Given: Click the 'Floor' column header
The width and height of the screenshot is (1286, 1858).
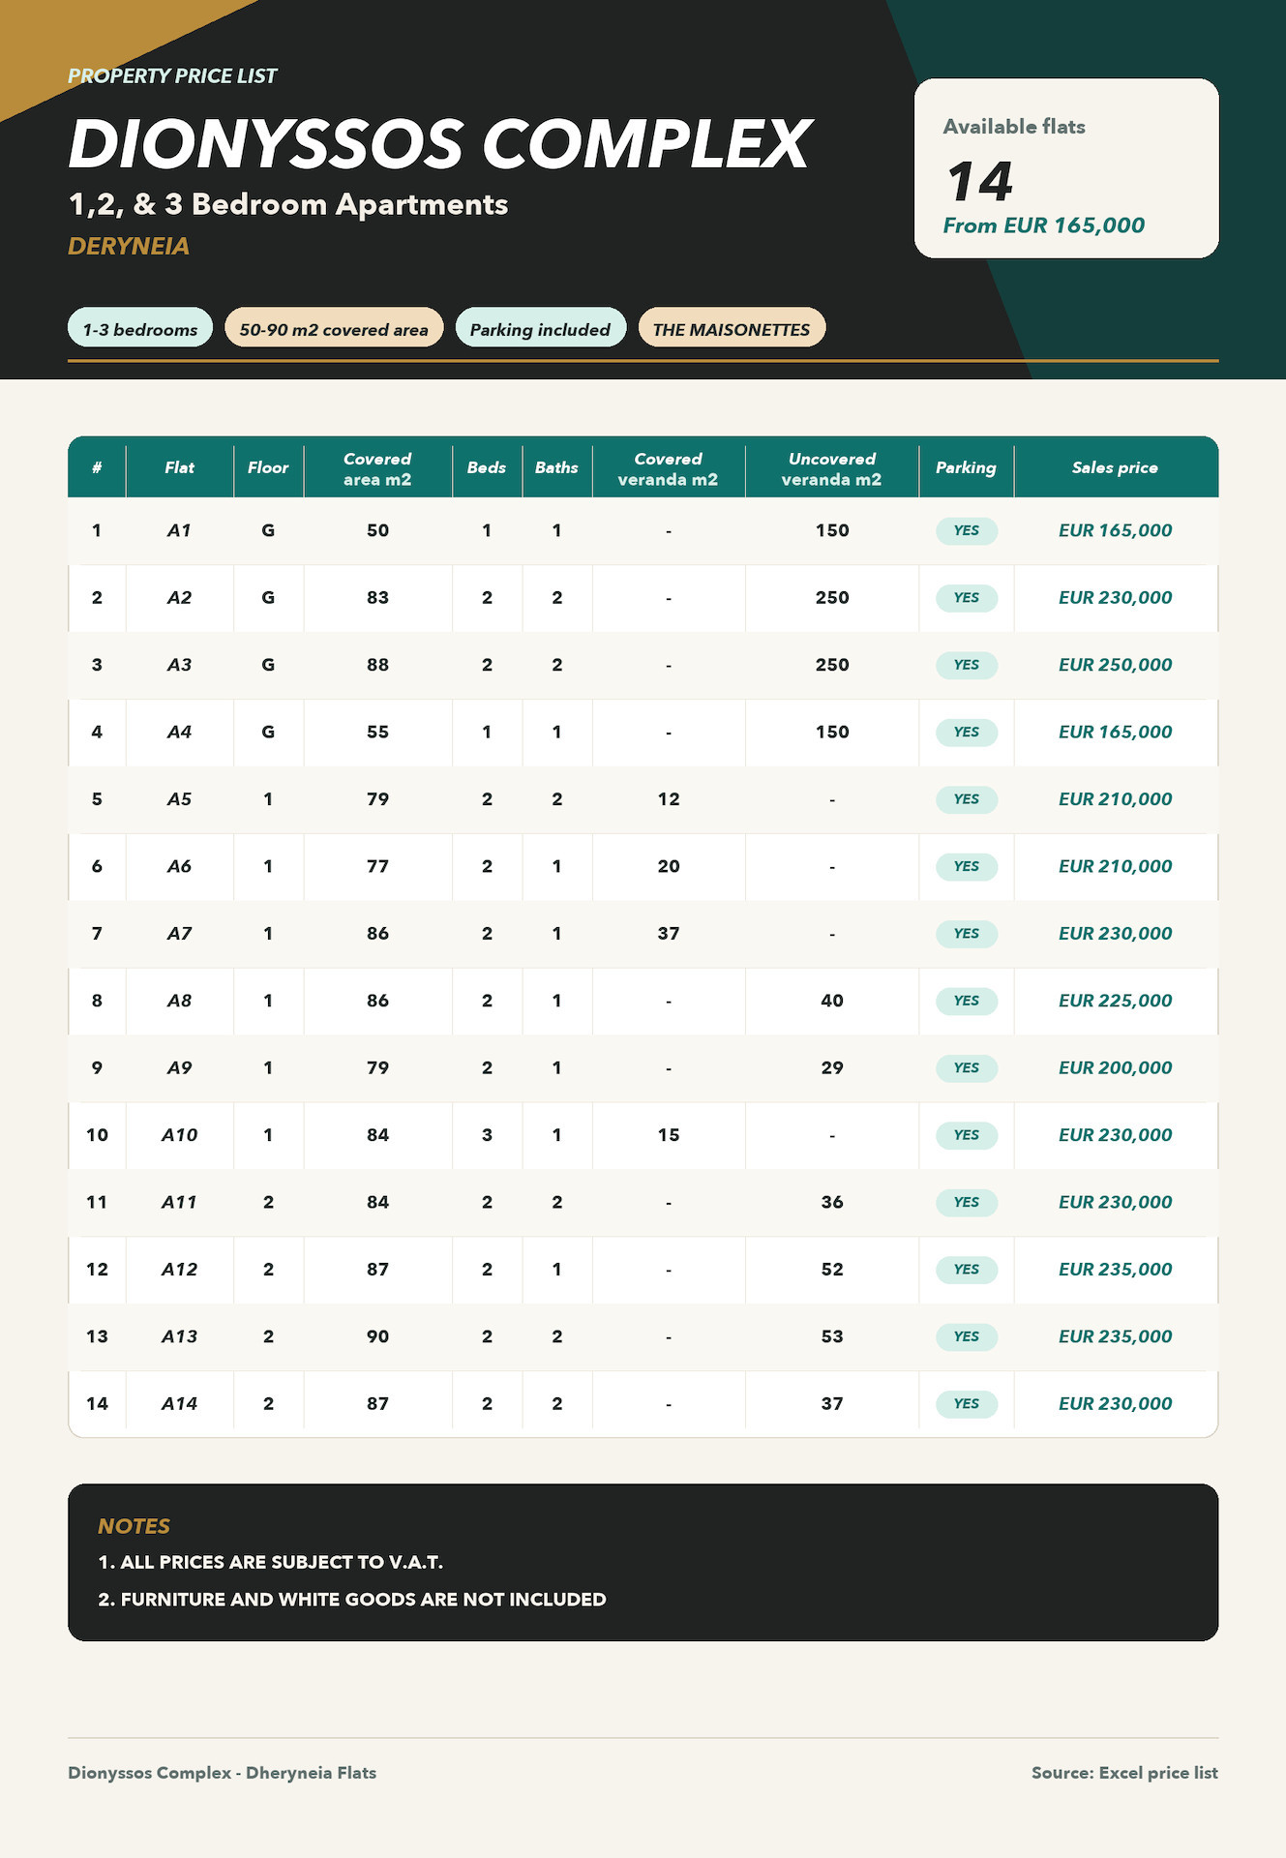Looking at the screenshot, I should click(268, 467).
